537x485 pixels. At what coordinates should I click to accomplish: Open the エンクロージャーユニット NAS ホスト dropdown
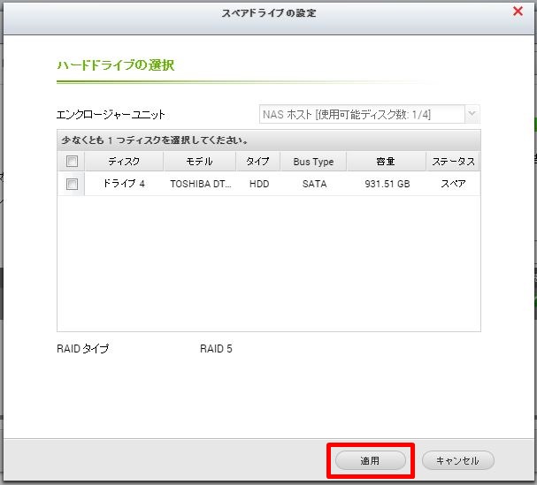[370, 114]
